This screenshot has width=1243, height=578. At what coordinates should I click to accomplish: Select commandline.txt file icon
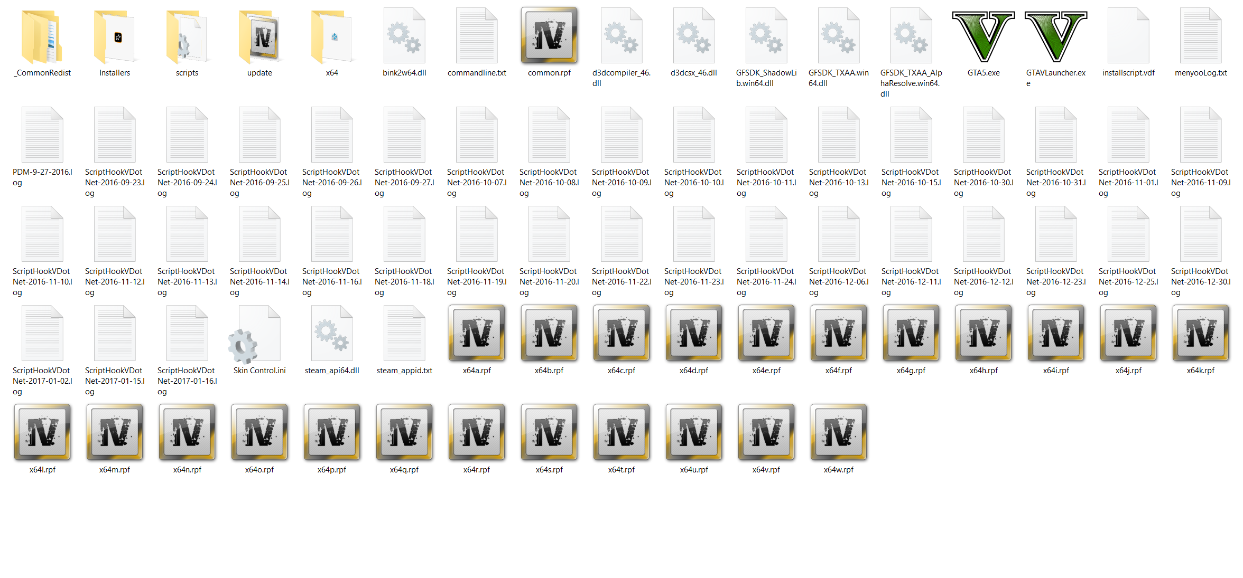477,36
